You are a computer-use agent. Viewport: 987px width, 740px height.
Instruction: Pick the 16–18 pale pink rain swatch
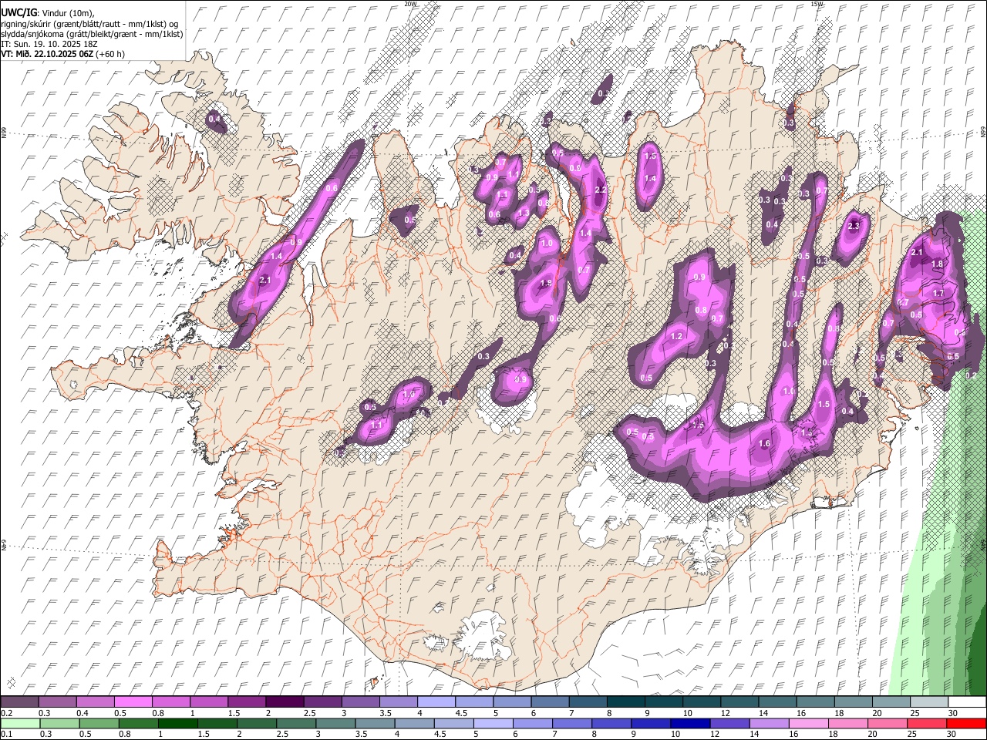[809, 723]
